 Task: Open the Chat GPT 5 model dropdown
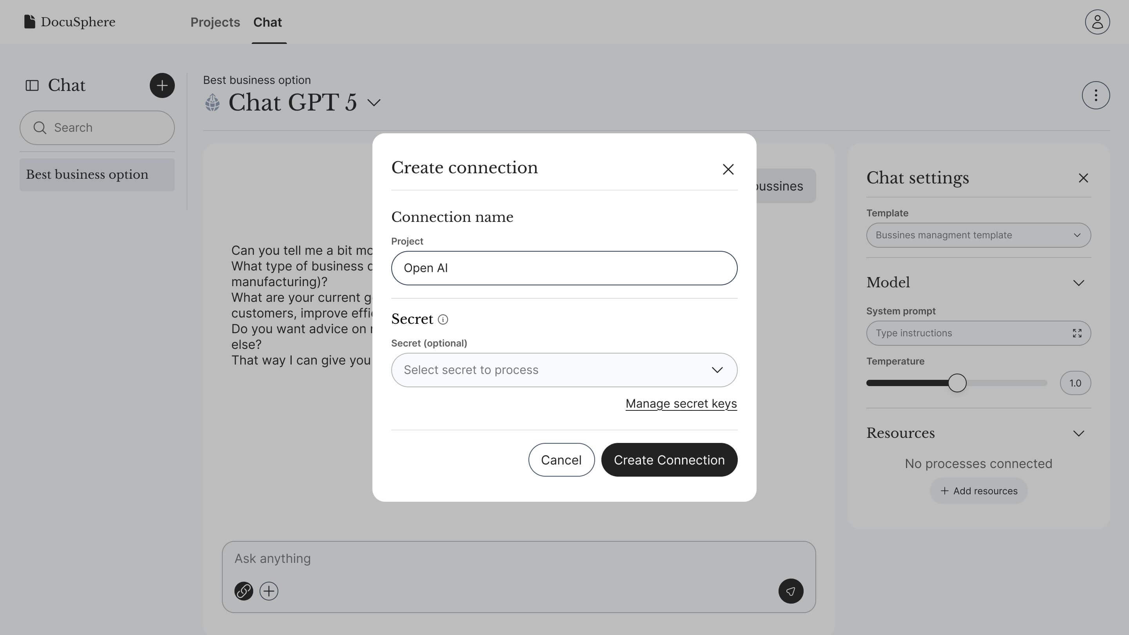pyautogui.click(x=374, y=103)
